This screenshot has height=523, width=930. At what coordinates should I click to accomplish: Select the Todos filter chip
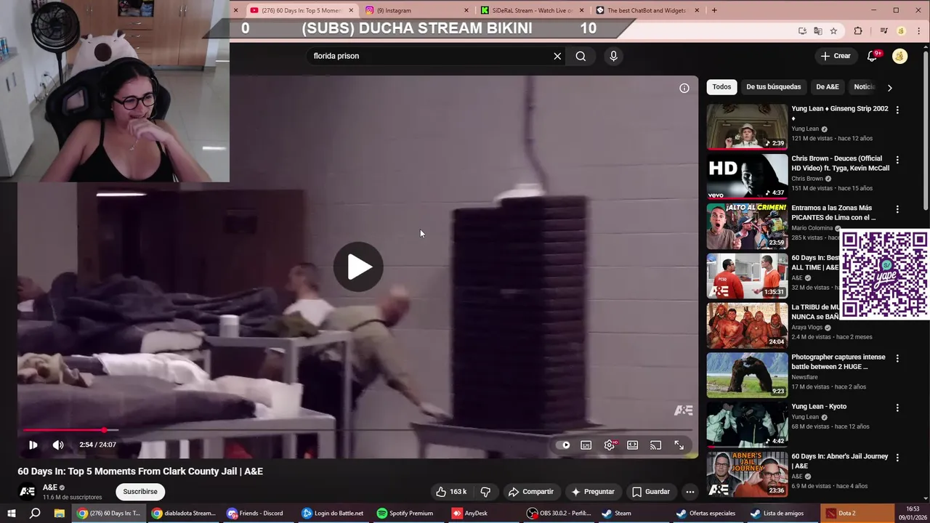click(x=721, y=87)
